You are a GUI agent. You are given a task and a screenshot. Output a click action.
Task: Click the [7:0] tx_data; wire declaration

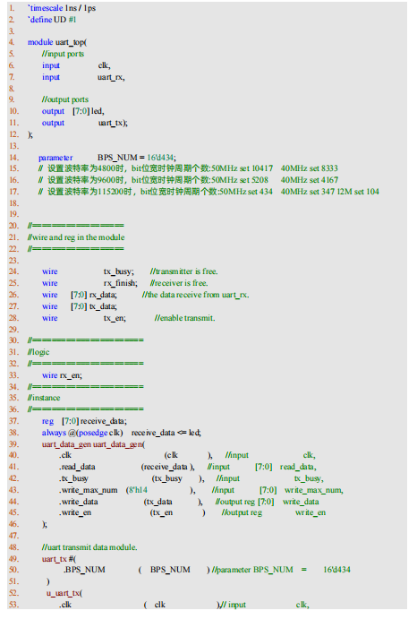[x=94, y=306]
